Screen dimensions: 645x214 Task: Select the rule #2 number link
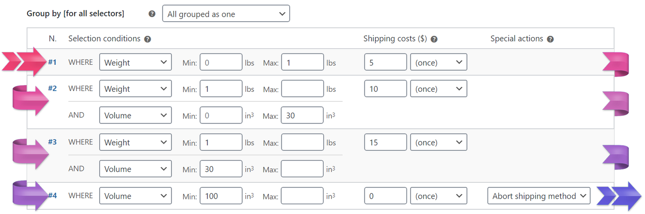52,88
